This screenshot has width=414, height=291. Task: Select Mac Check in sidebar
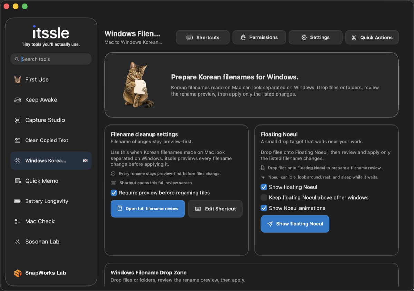[51, 221]
